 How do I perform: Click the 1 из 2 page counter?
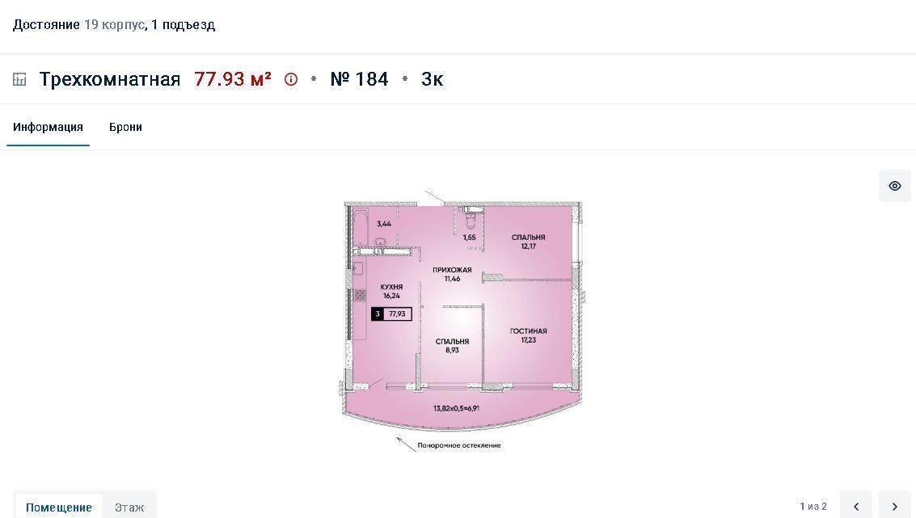coord(813,507)
